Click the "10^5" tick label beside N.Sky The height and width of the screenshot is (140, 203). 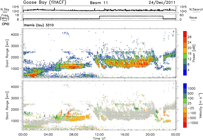coord(15,7)
